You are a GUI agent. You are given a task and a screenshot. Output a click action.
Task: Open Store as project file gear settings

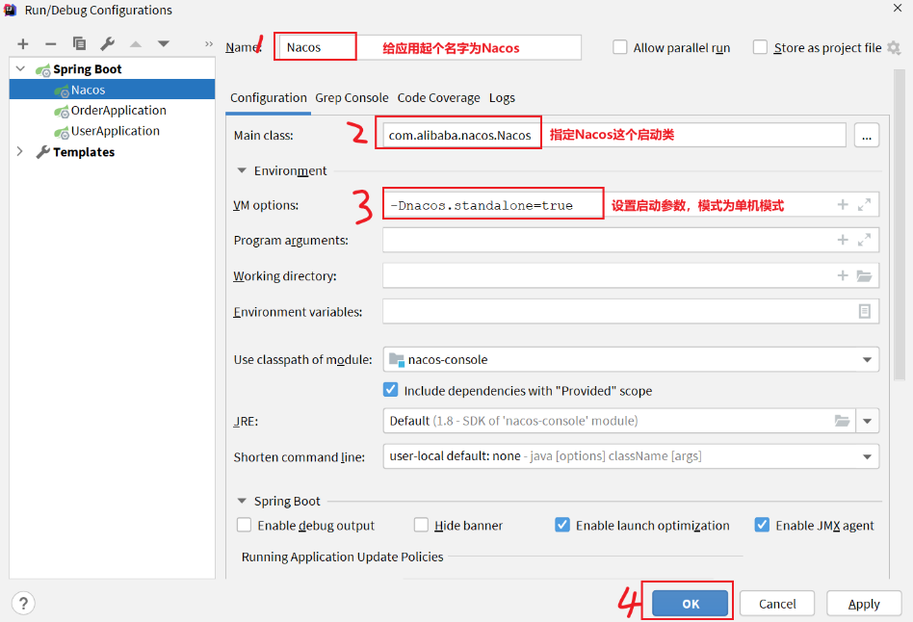point(894,48)
